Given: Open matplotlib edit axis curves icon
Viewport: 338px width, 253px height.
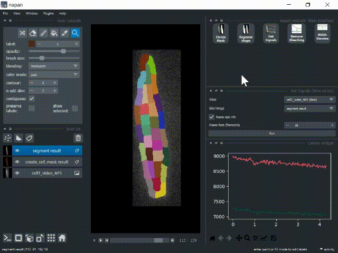Looking at the screenshot, I should click(264, 238).
